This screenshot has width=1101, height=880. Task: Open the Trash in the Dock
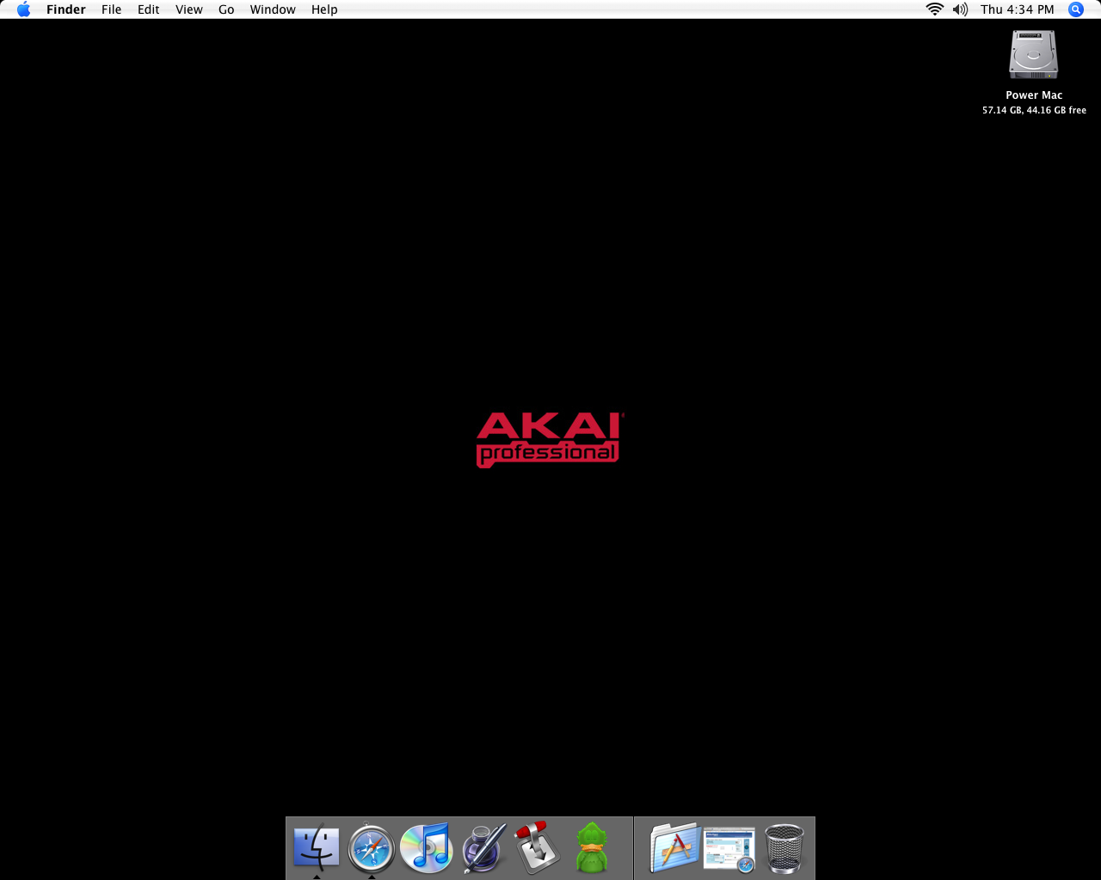[784, 848]
